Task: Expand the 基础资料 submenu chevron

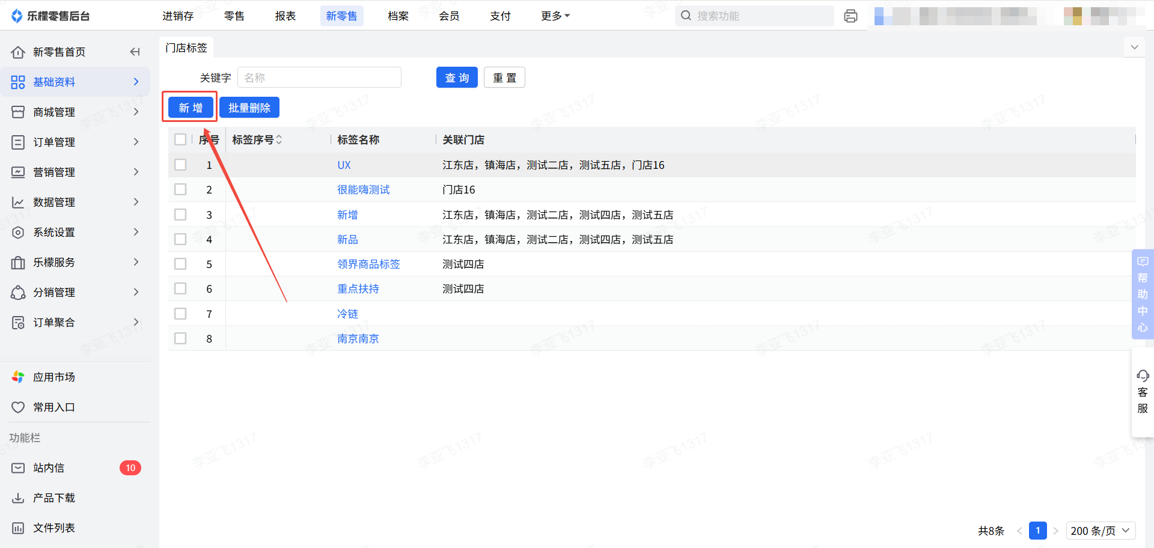Action: (x=136, y=82)
